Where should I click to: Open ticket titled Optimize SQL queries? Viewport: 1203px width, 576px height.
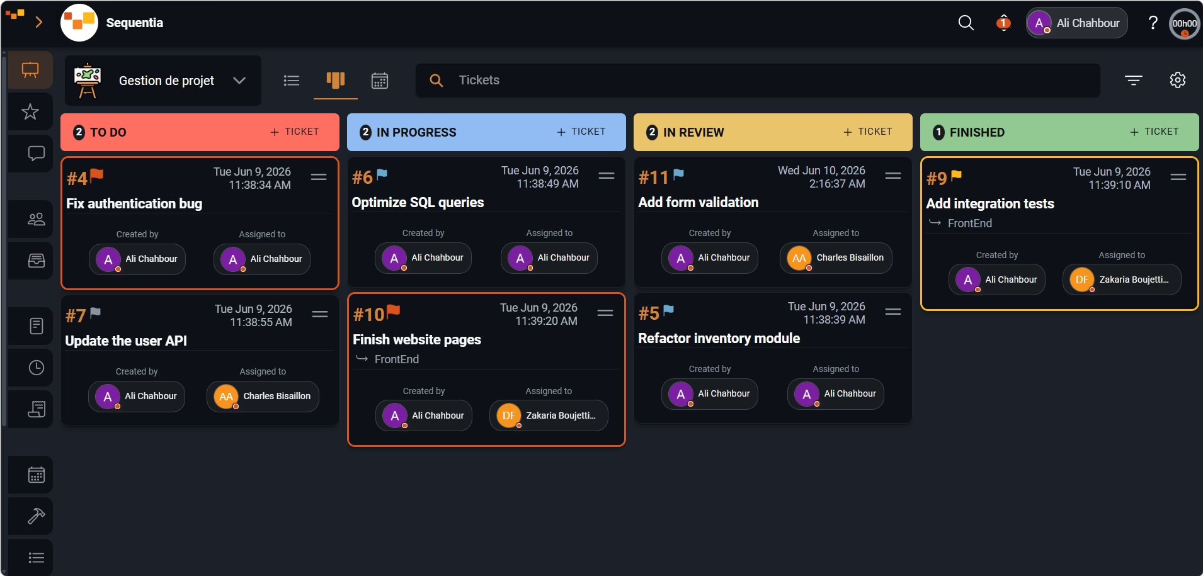tap(418, 202)
